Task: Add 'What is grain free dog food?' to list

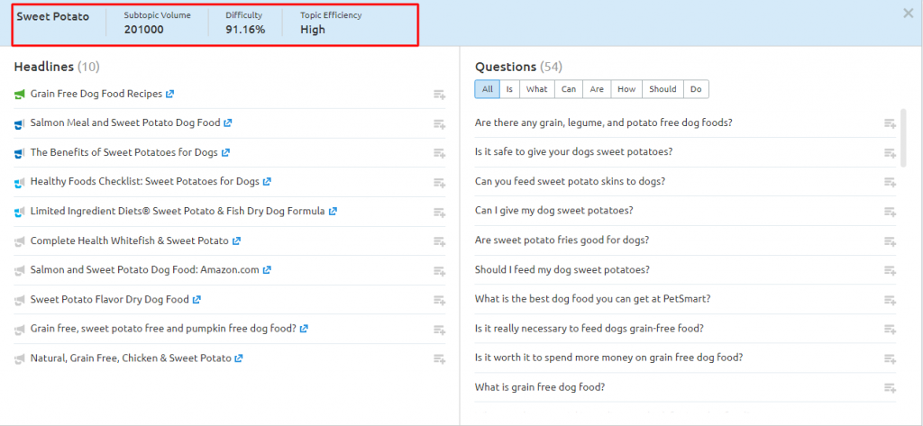Action: coord(890,388)
